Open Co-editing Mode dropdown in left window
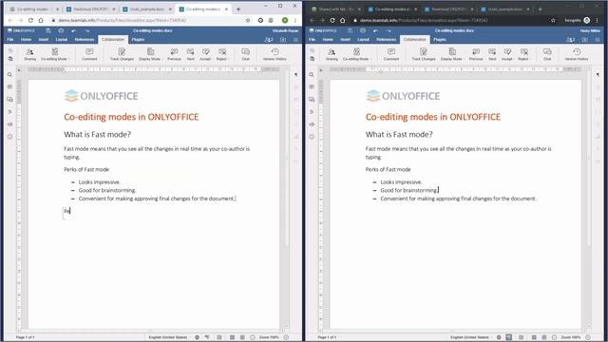The image size is (608, 342). (x=55, y=54)
